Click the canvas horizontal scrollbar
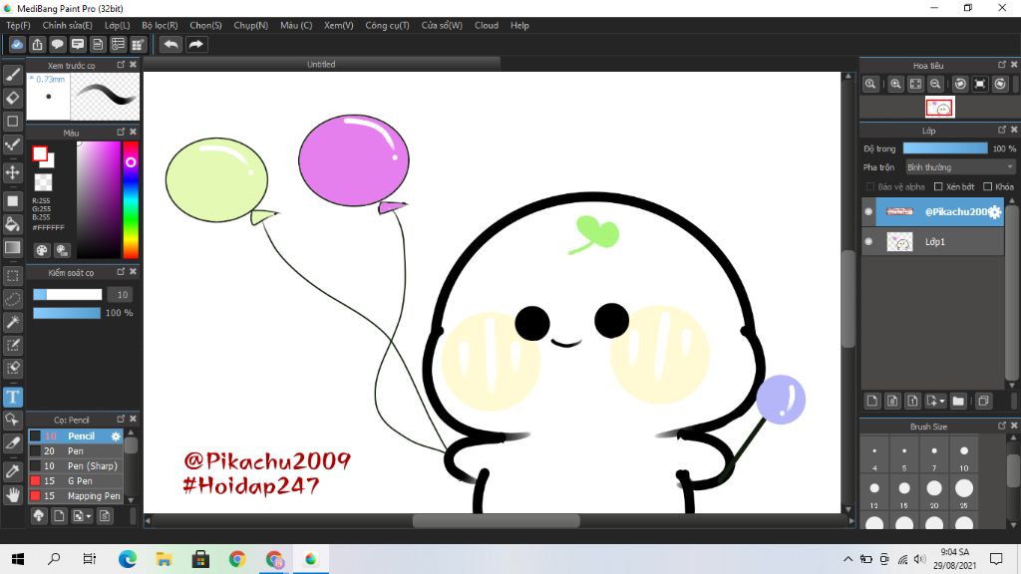Screen dimensions: 1021x574 [497, 520]
